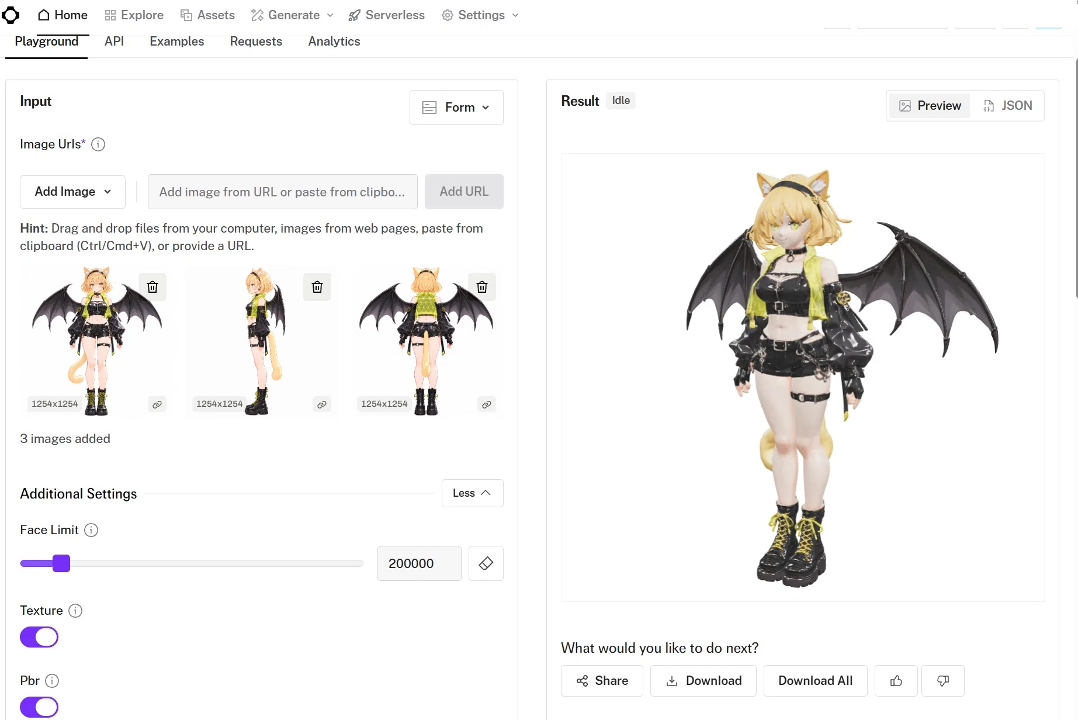
Task: Click the 3D model preview image
Action: point(803,378)
